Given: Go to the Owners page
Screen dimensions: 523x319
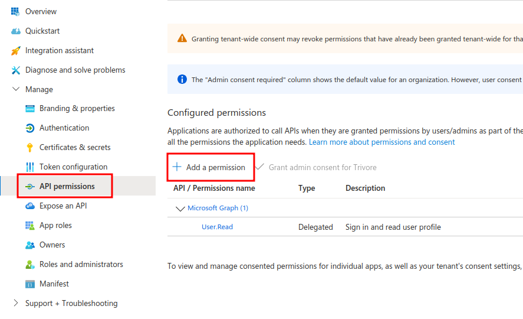Looking at the screenshot, I should tap(52, 245).
